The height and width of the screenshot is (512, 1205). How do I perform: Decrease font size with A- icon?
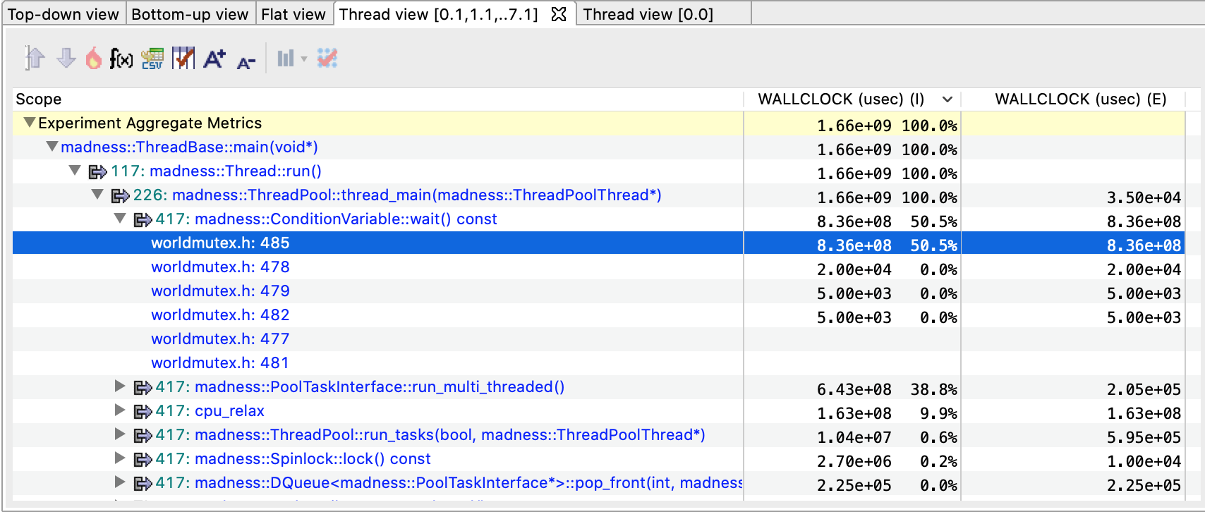(x=246, y=61)
